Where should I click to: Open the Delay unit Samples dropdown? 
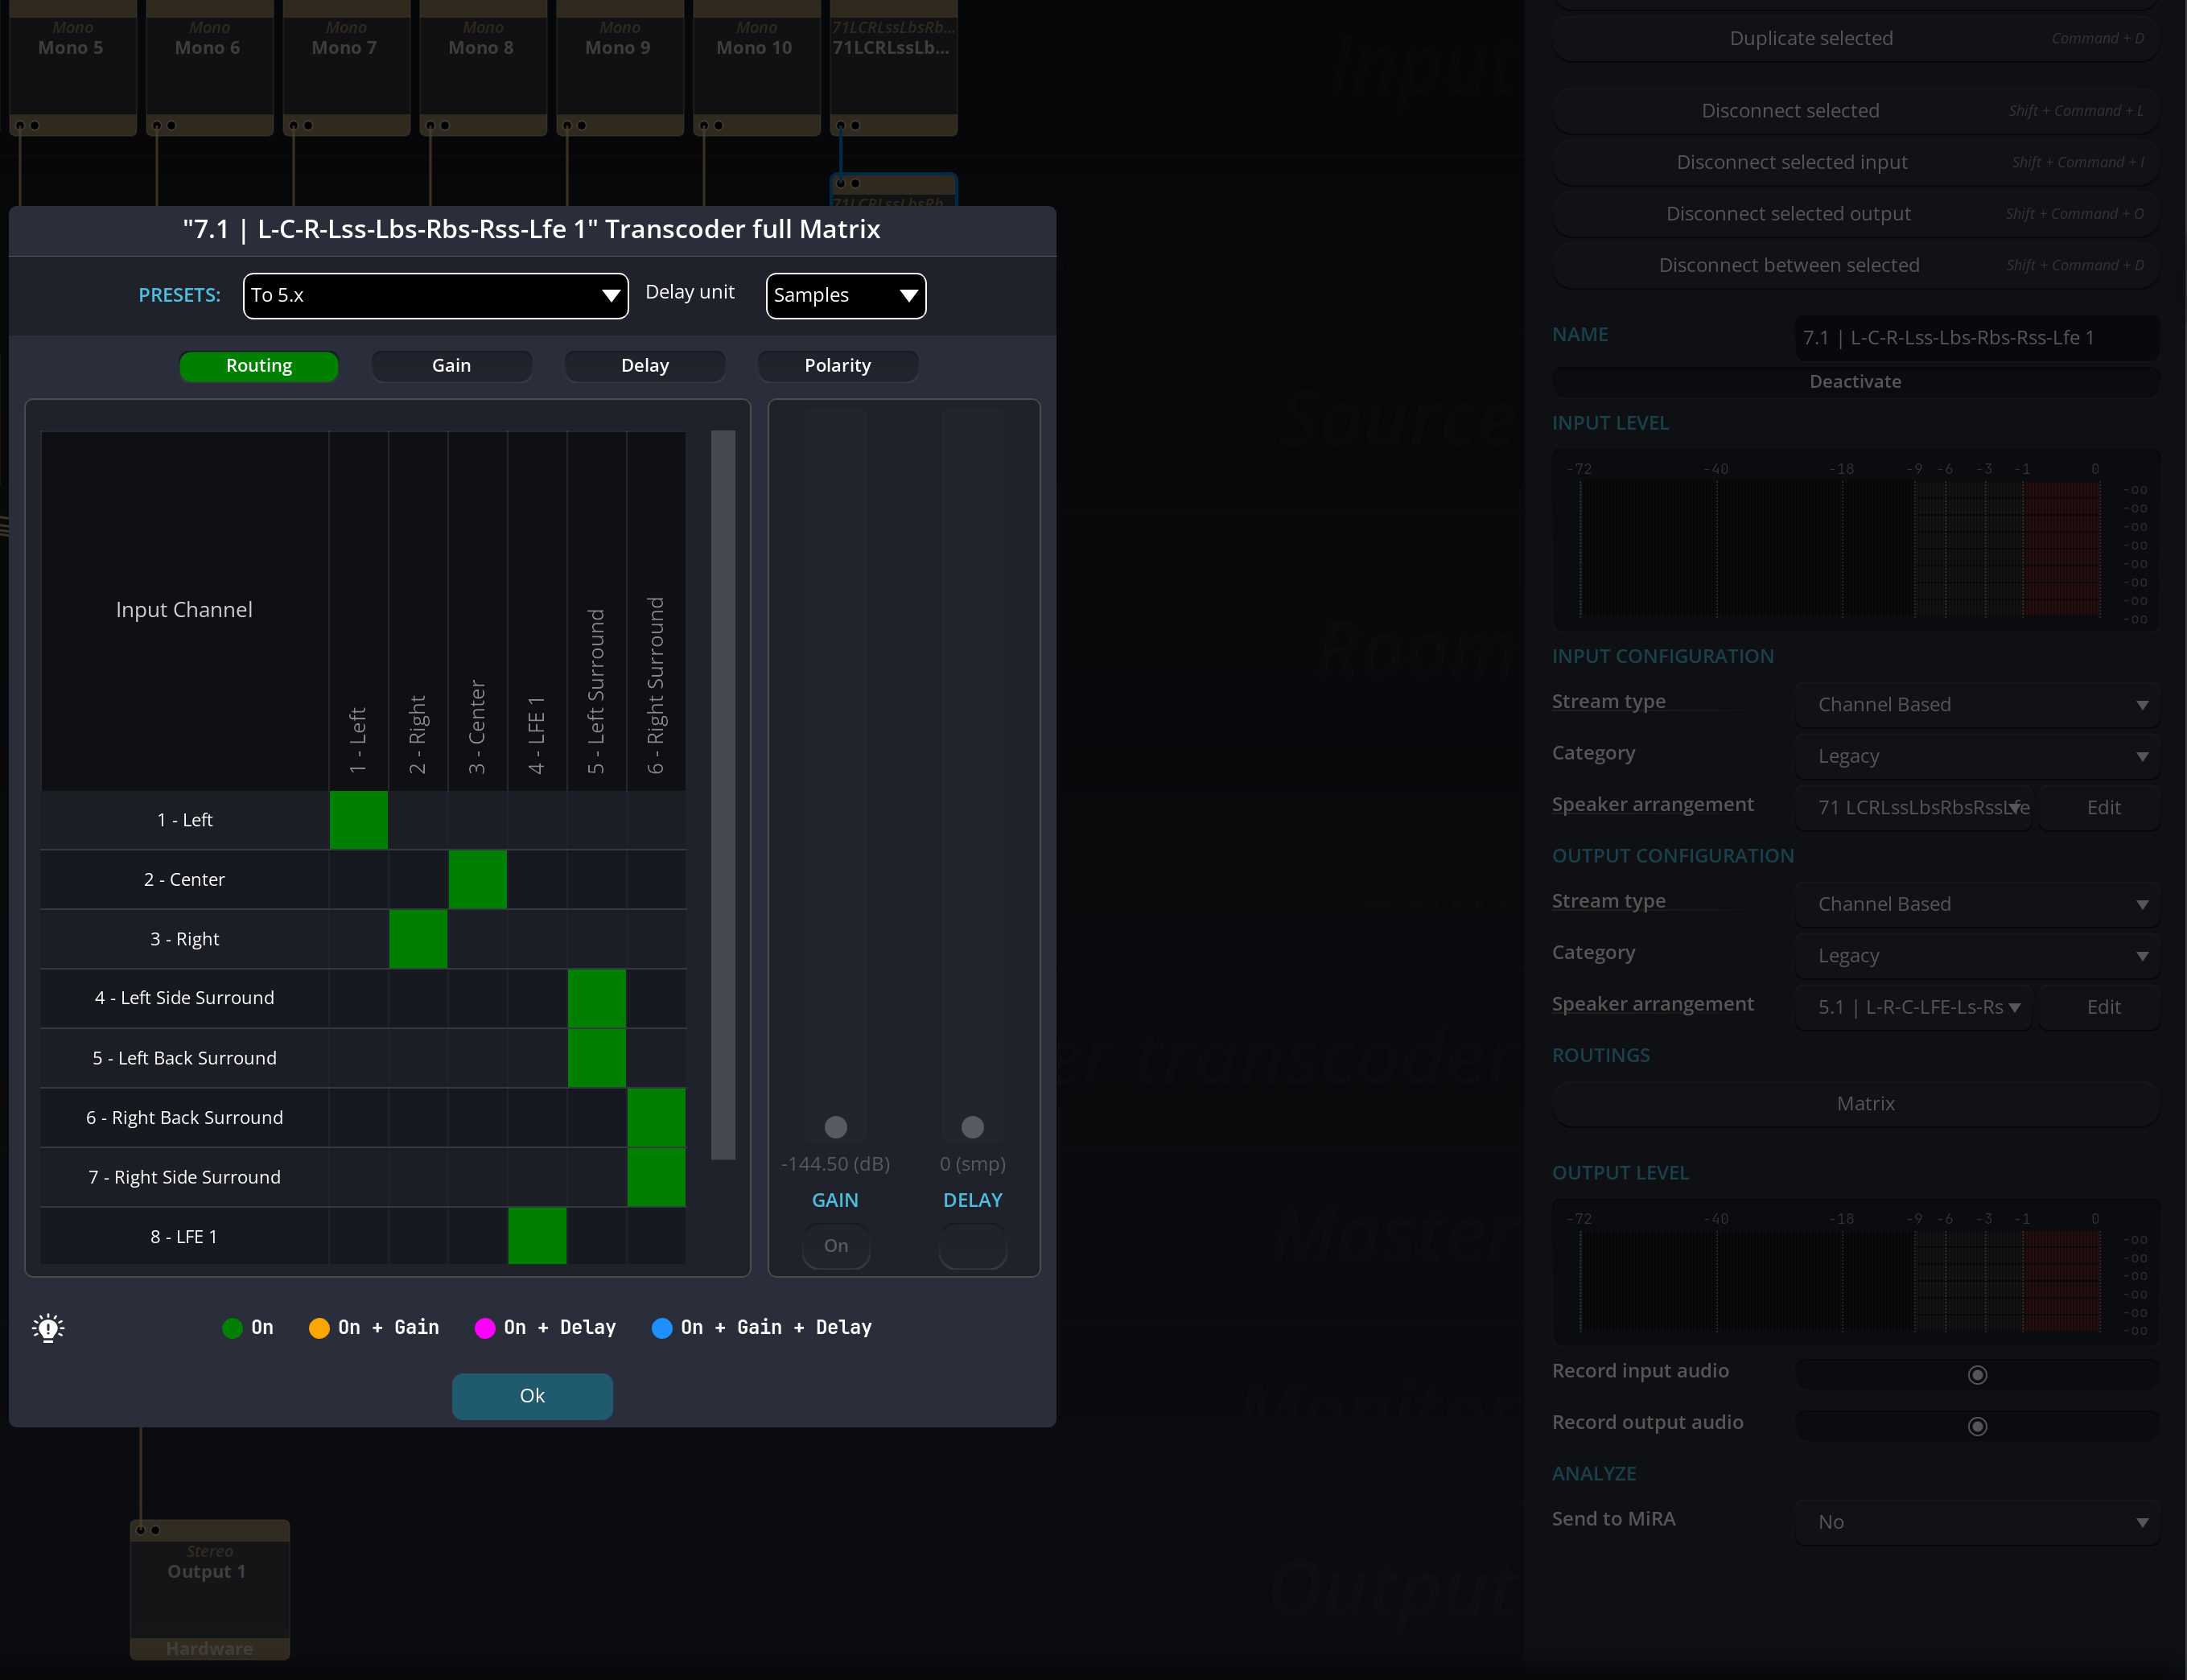click(x=845, y=295)
